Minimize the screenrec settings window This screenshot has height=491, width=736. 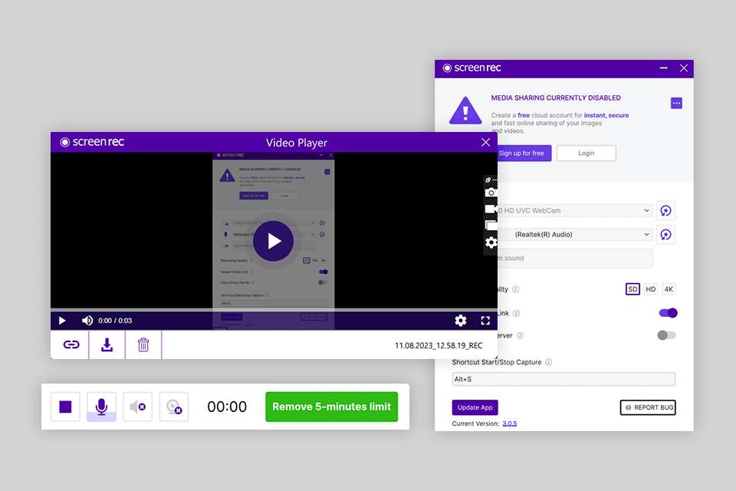664,68
